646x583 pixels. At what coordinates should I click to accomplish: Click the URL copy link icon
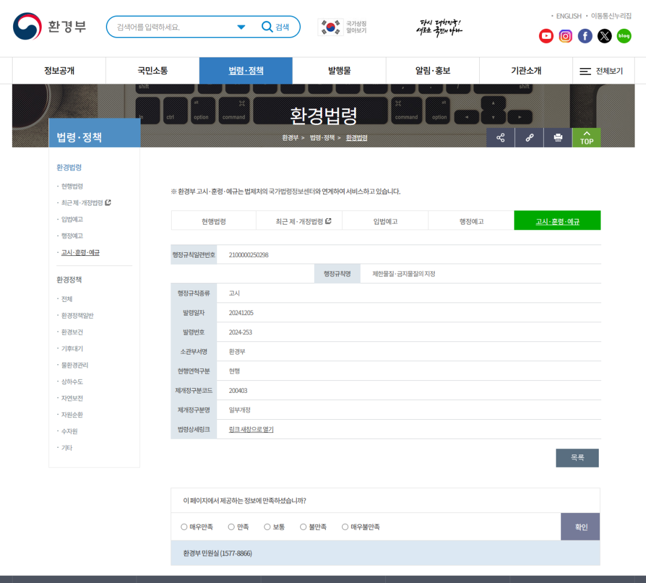point(529,138)
